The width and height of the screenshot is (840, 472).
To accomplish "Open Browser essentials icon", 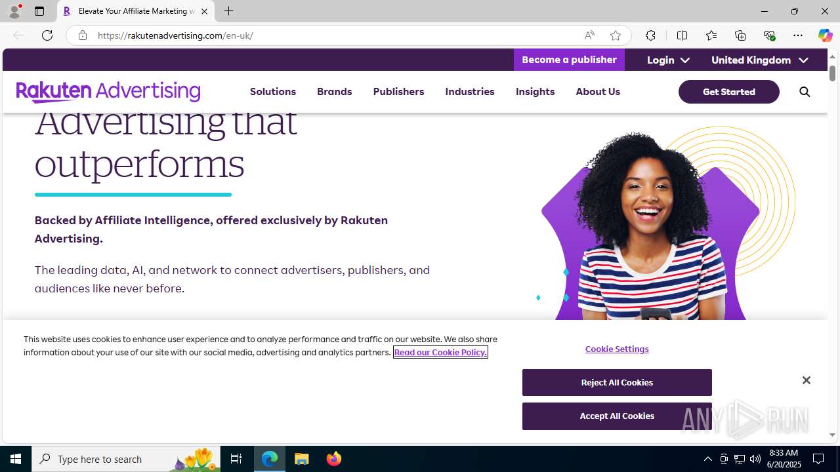I will coord(769,35).
